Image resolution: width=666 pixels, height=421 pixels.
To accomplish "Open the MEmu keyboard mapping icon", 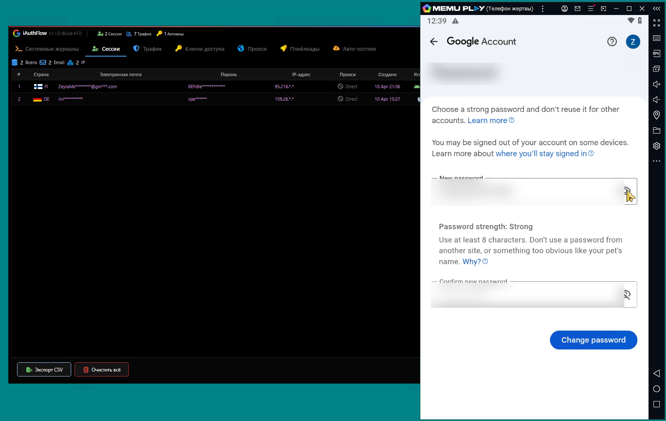I will [656, 38].
